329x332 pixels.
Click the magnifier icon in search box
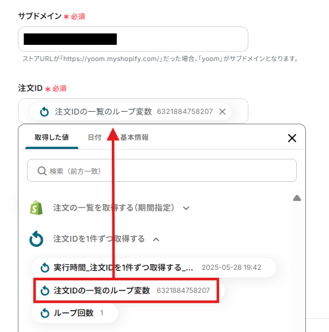(41, 171)
